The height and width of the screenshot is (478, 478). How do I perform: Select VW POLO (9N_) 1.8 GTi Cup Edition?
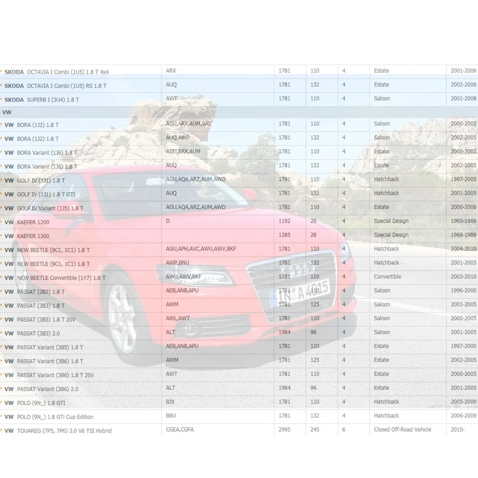[x=49, y=417]
